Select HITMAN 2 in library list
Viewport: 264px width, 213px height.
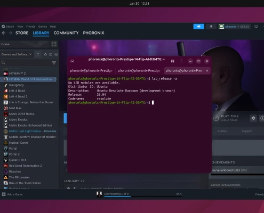coord(17,73)
